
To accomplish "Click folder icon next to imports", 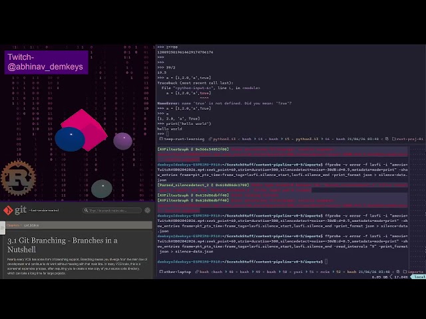I will coord(405,272).
